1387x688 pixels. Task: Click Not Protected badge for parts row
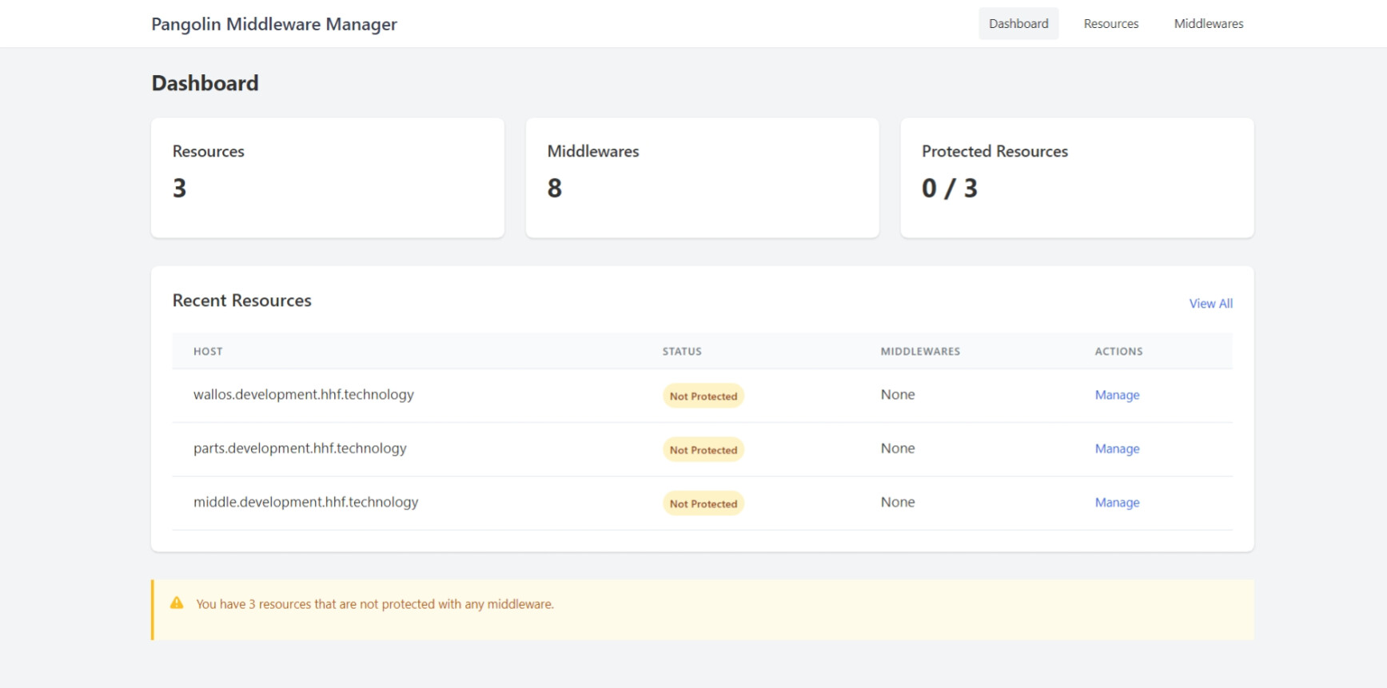[x=703, y=450]
